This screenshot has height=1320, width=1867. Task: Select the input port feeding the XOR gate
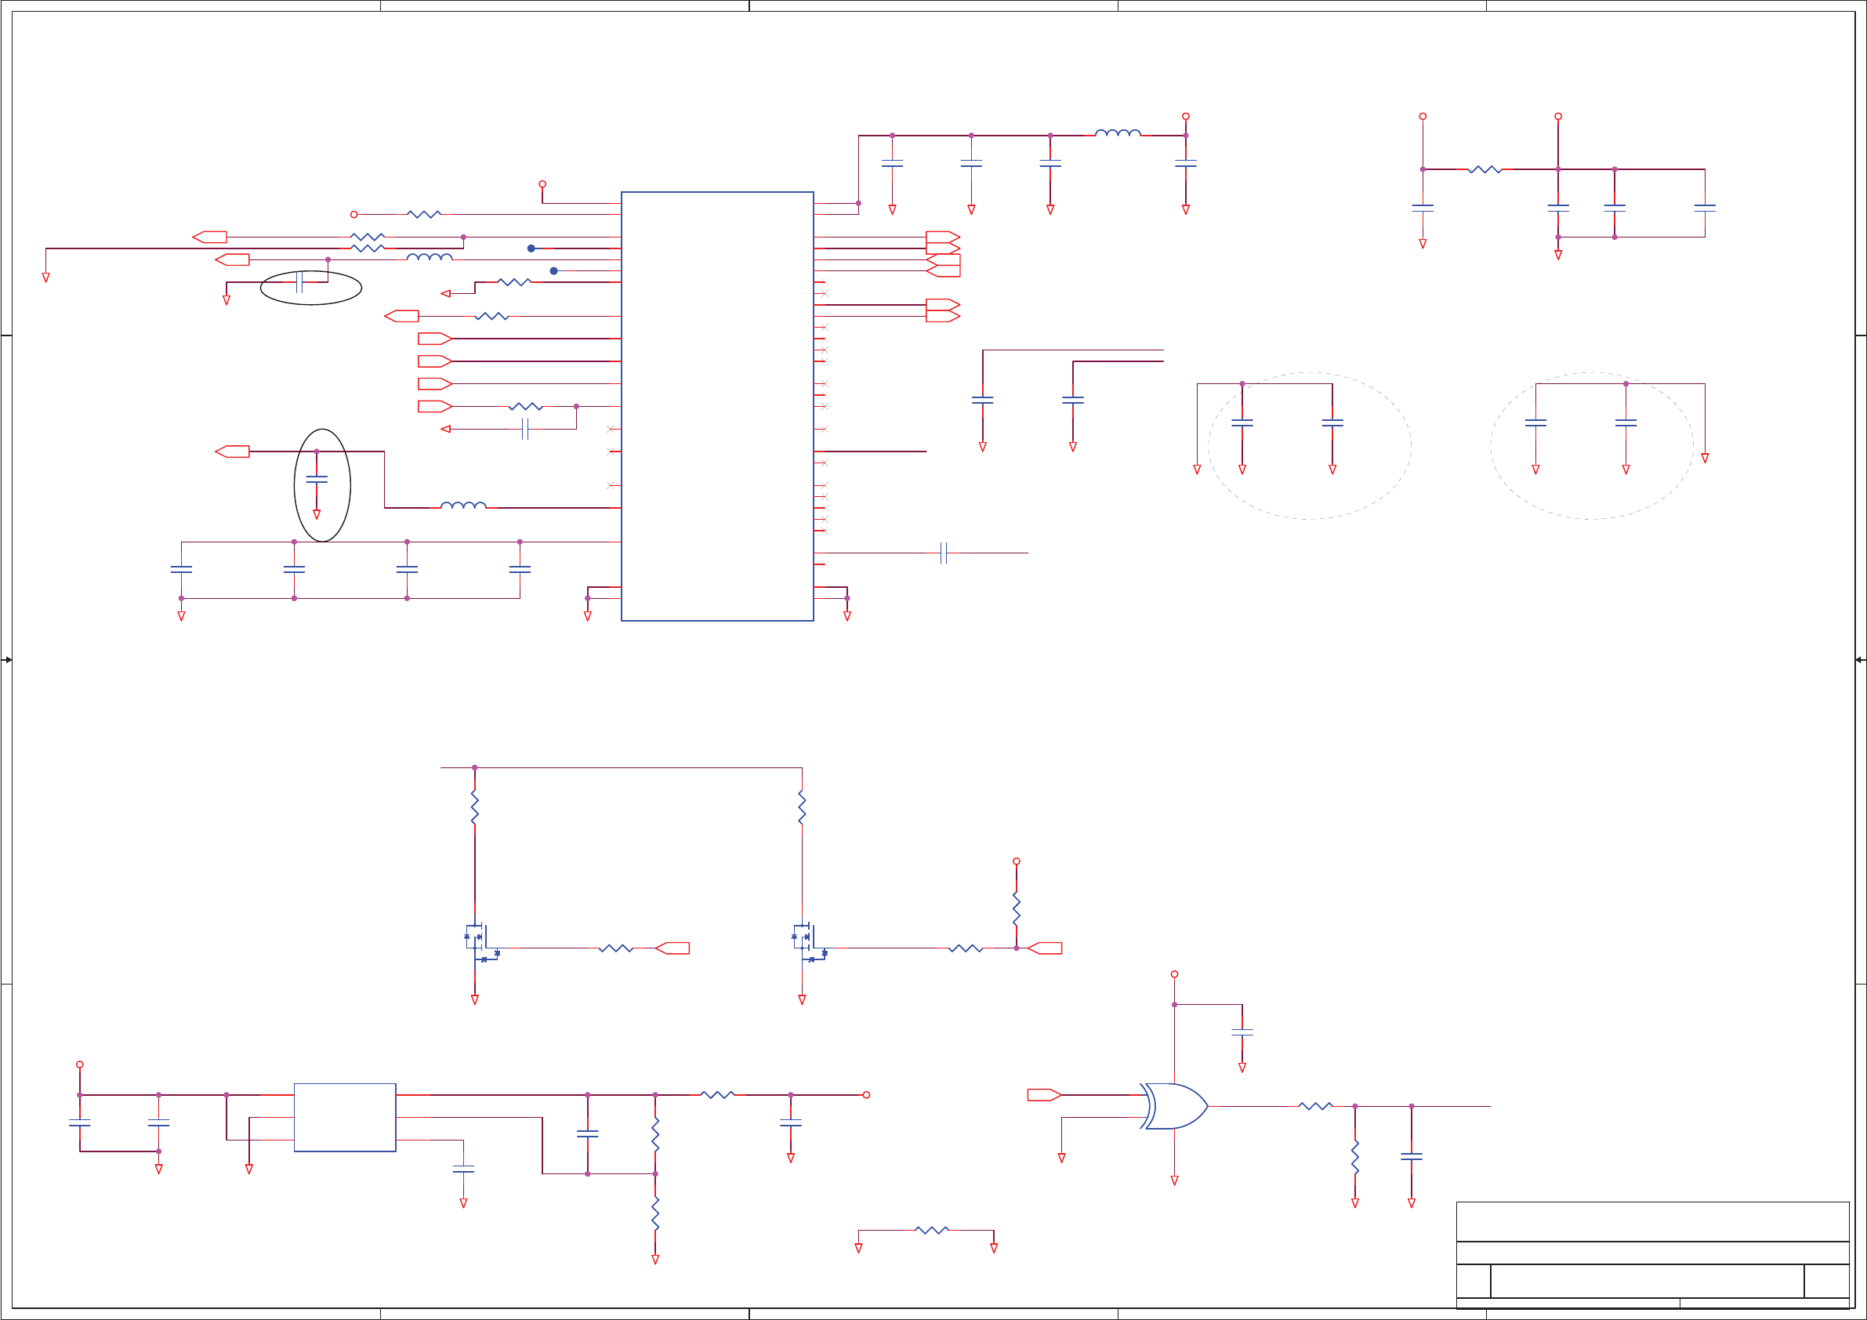click(1044, 1095)
